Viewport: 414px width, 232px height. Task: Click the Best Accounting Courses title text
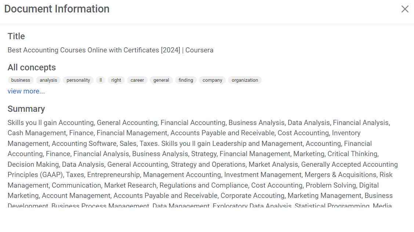[x=110, y=50]
